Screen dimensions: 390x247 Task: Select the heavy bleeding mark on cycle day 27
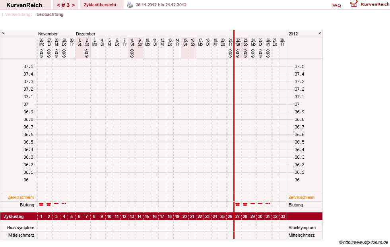pyautogui.click(x=237, y=204)
